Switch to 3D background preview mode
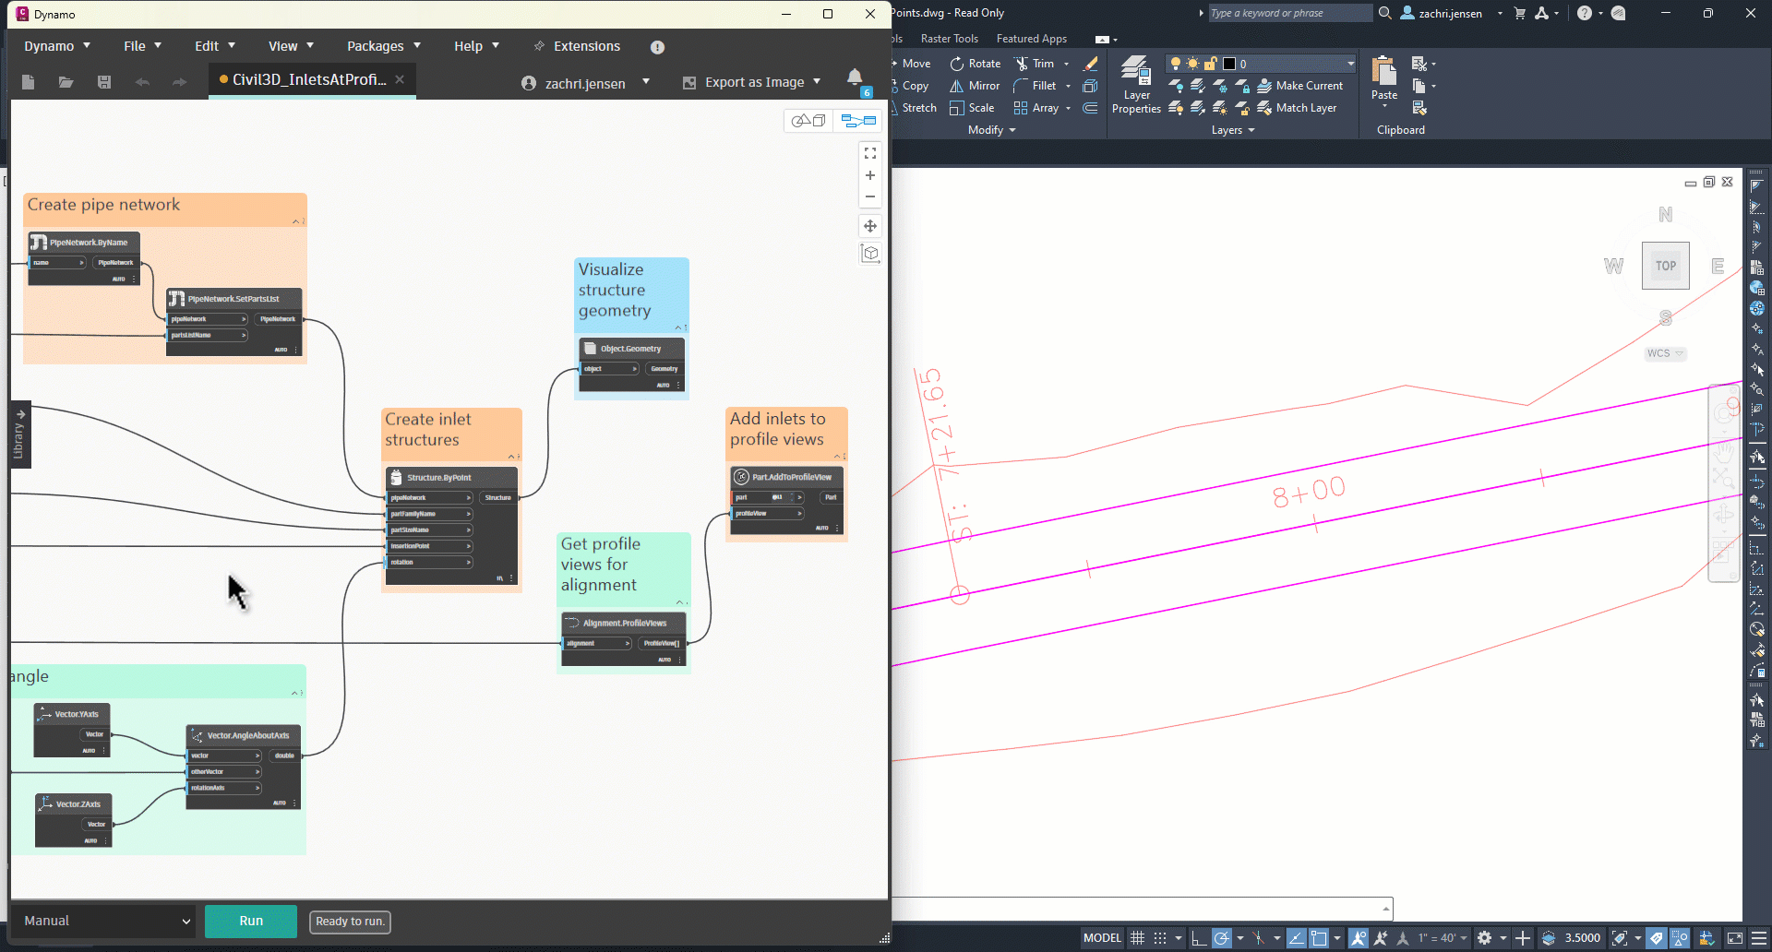1772x952 pixels. point(808,121)
